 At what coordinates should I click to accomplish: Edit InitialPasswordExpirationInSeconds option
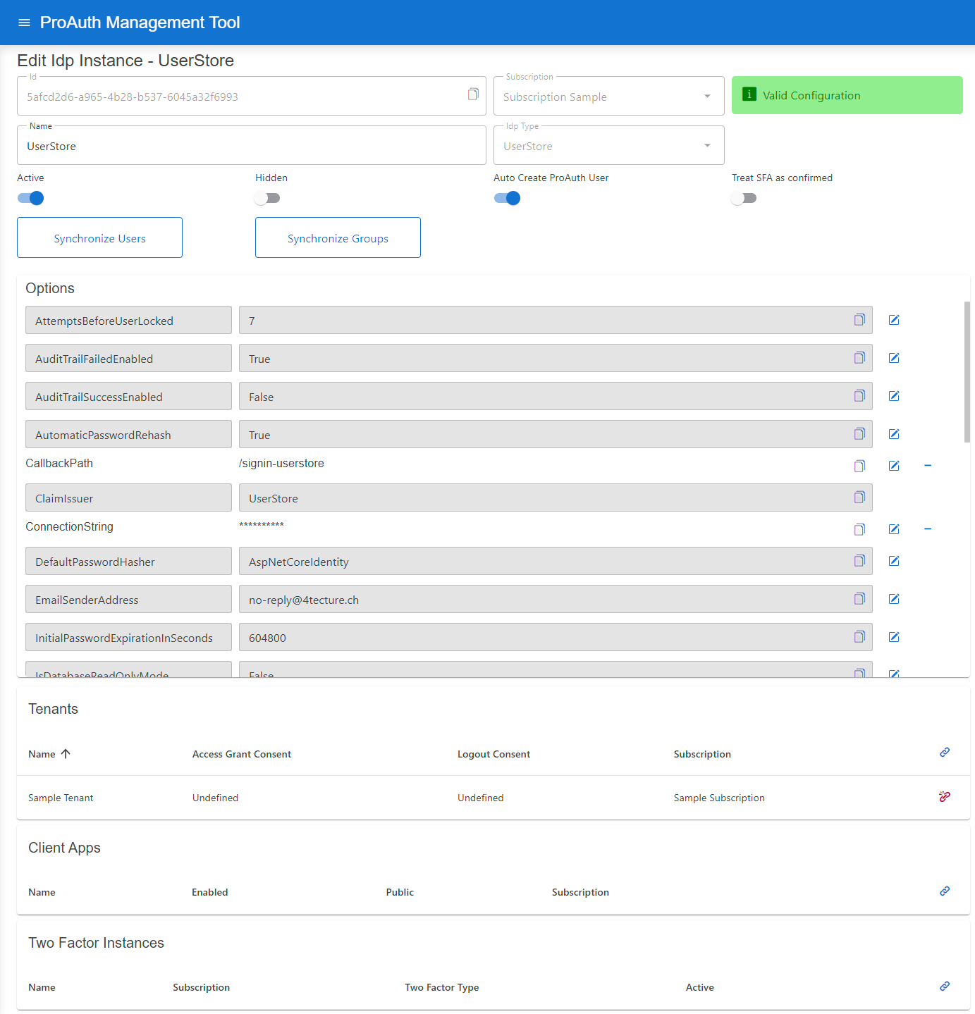coord(894,637)
